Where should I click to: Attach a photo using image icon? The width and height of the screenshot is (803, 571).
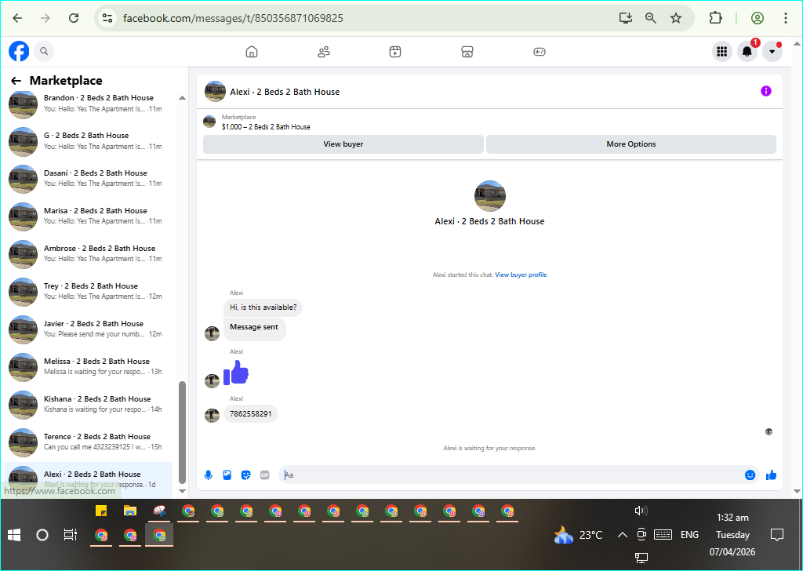[227, 475]
